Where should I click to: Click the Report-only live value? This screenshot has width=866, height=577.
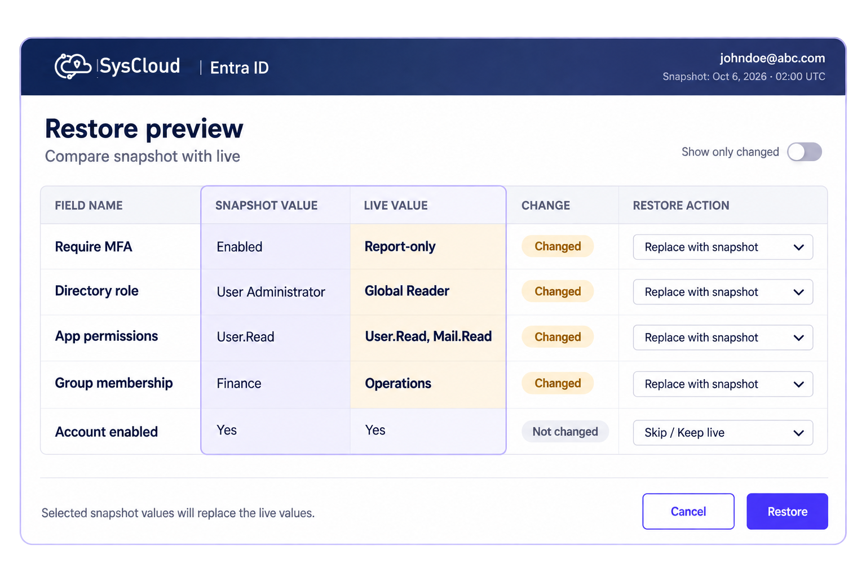point(400,247)
